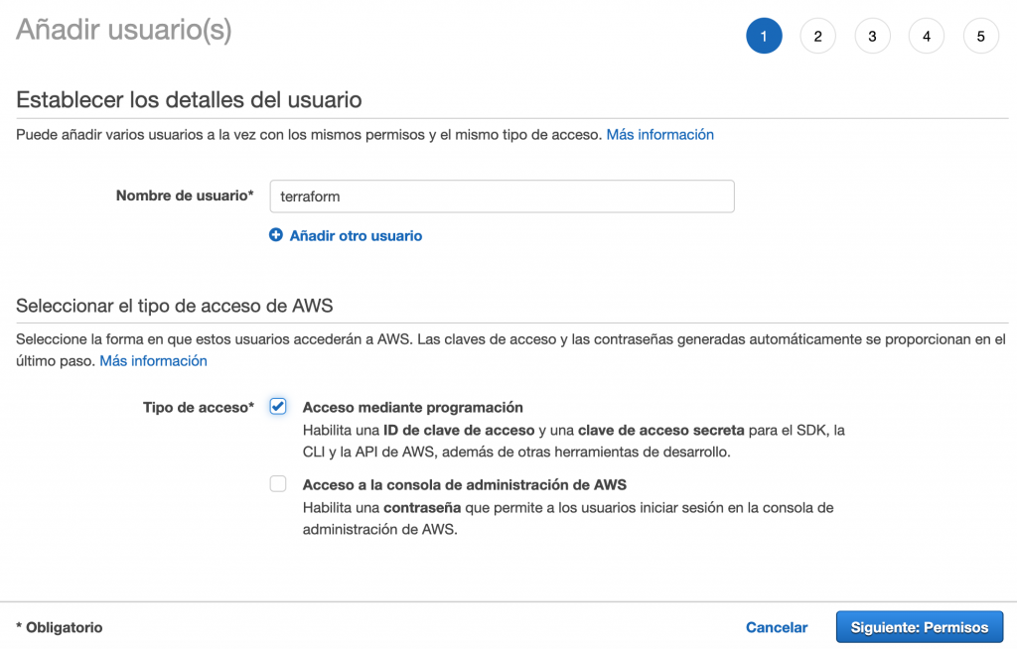This screenshot has height=649, width=1017.
Task: Click the Tipo de acceso field label
Action: click(199, 407)
